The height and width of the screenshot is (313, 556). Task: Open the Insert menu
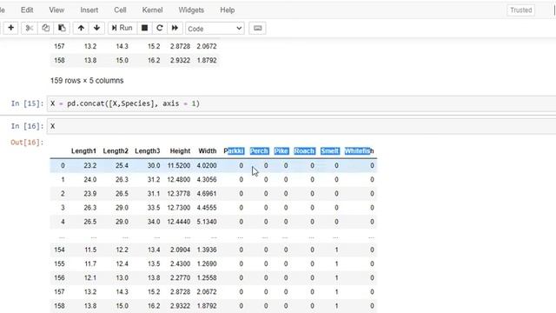tap(89, 10)
